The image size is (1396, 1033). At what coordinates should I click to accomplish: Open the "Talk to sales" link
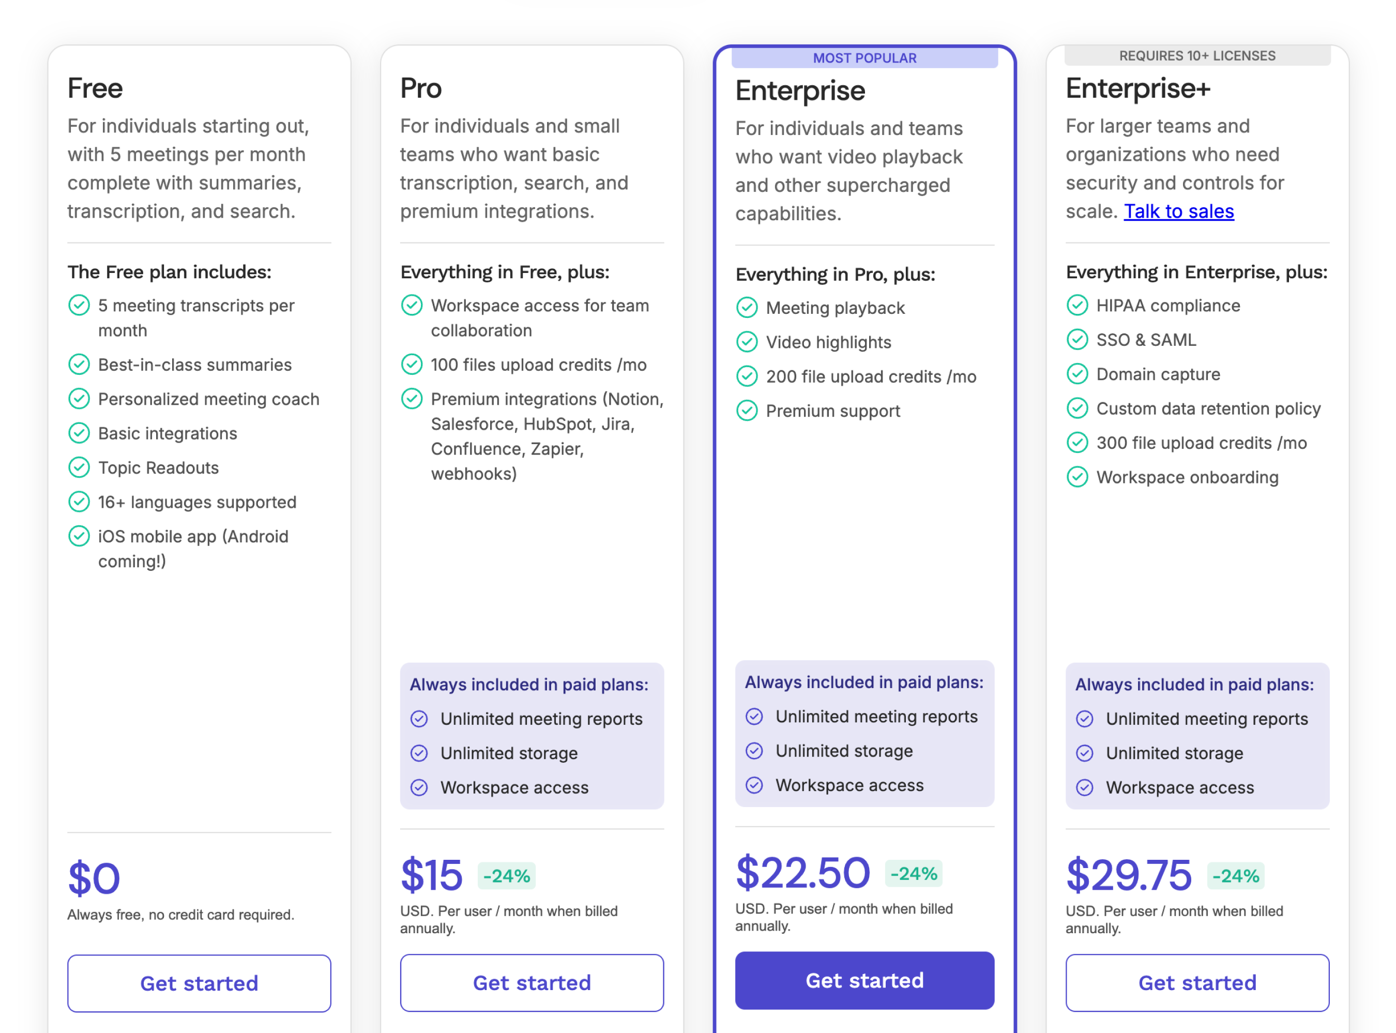point(1178,211)
